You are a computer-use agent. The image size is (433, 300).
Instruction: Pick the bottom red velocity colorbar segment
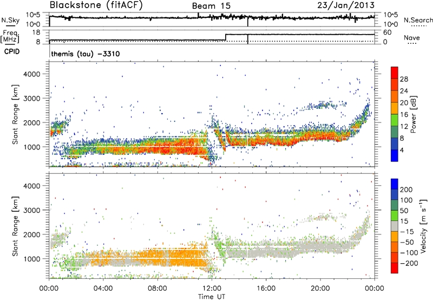click(x=395, y=268)
